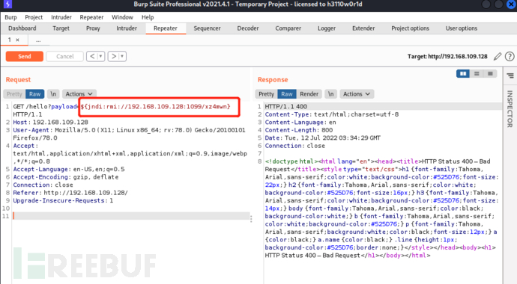517x284 pixels.
Task: Expand the Inspector panel menu icon
Action: (x=510, y=76)
